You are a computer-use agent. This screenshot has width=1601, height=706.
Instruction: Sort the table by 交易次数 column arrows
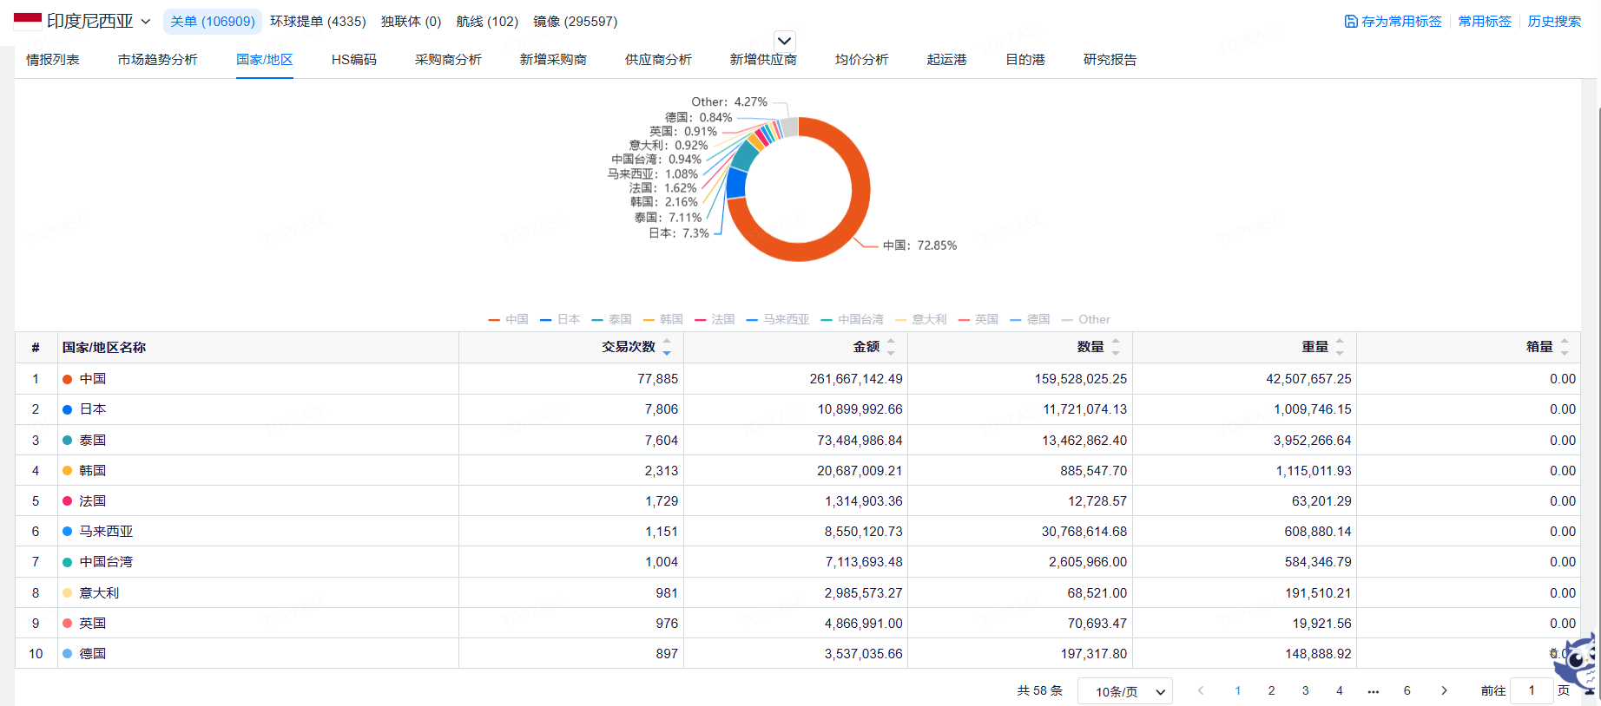click(667, 347)
